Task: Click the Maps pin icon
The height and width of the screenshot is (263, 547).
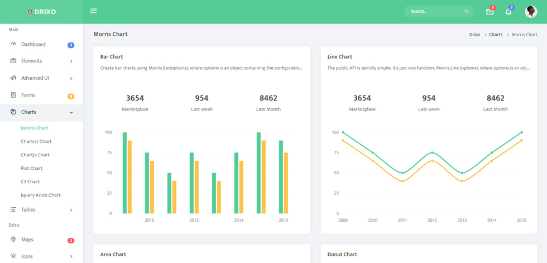Action: click(x=13, y=240)
